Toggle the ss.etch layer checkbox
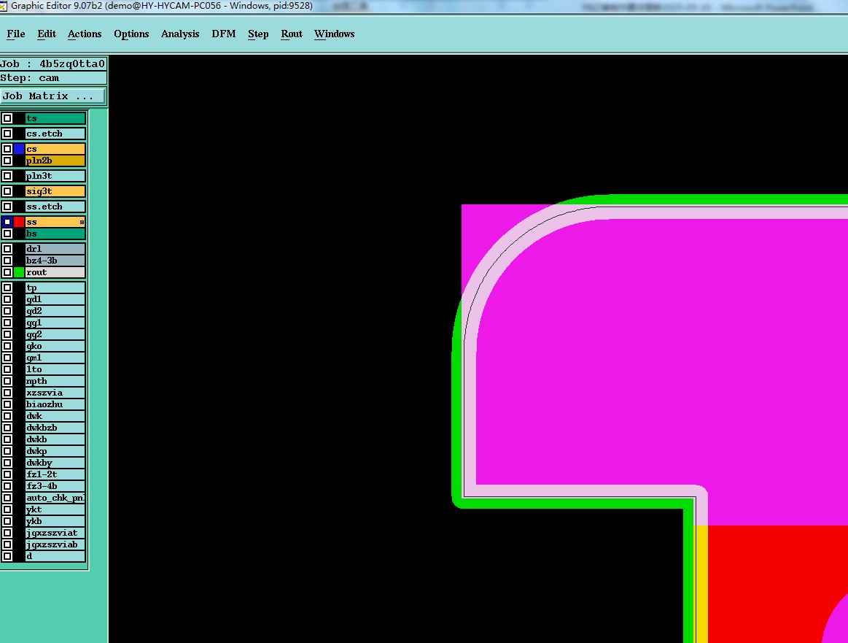This screenshot has width=848, height=643. [7, 207]
